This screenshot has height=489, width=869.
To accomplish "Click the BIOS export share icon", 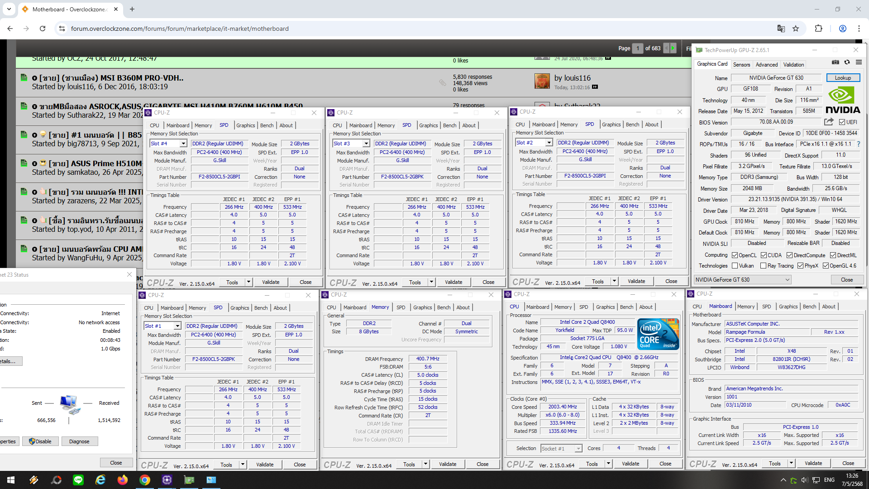I will coord(829,122).
